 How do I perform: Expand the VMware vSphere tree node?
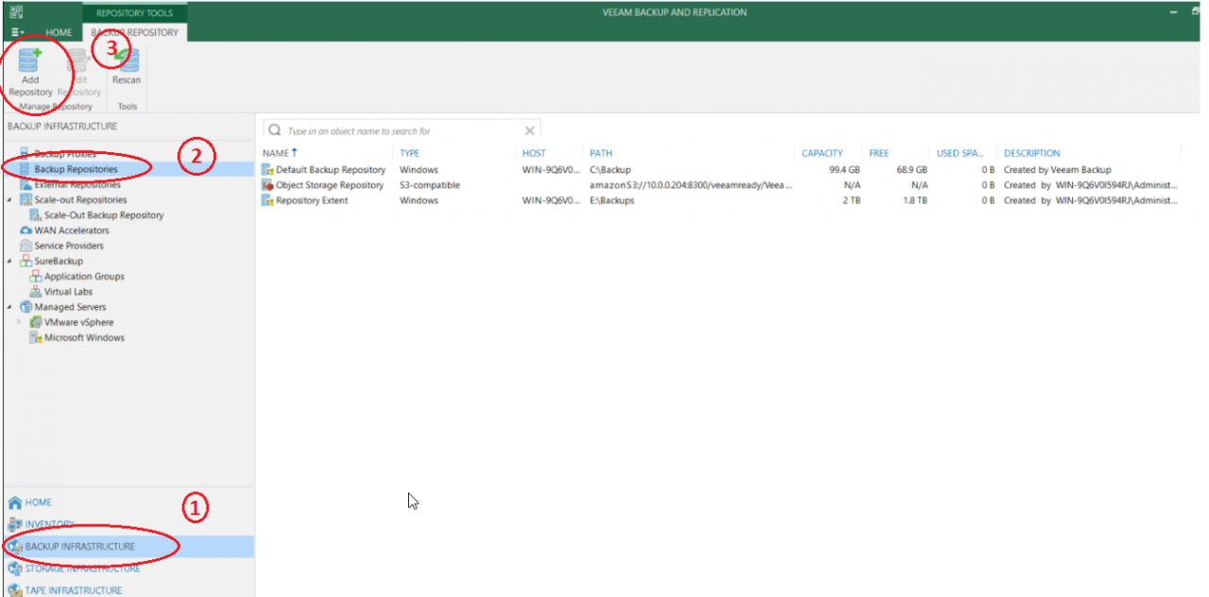(x=17, y=321)
